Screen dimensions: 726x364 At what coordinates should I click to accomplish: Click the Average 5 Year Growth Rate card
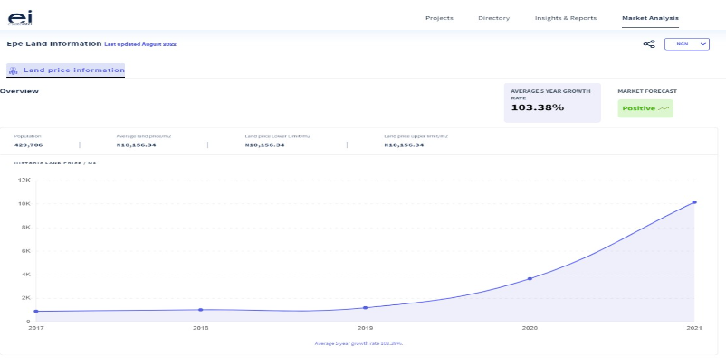tap(551, 102)
